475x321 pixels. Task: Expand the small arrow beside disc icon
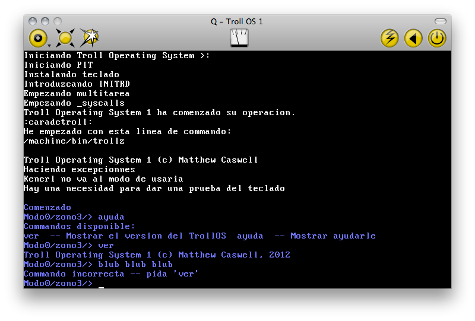49,46
